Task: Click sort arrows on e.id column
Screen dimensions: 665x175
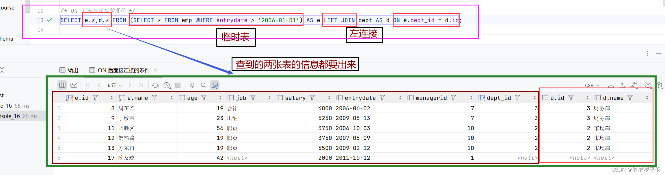Action: coord(112,98)
